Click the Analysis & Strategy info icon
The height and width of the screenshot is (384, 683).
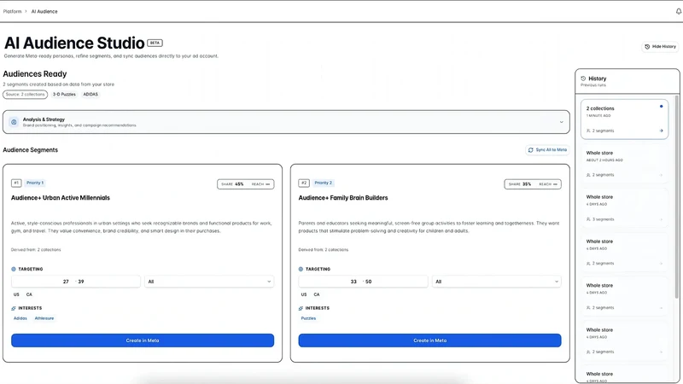coord(14,122)
